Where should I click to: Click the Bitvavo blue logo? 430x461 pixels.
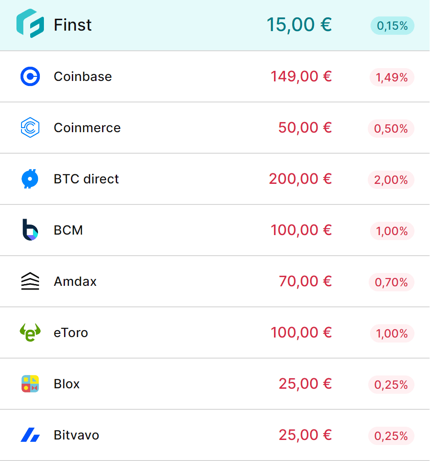click(30, 435)
